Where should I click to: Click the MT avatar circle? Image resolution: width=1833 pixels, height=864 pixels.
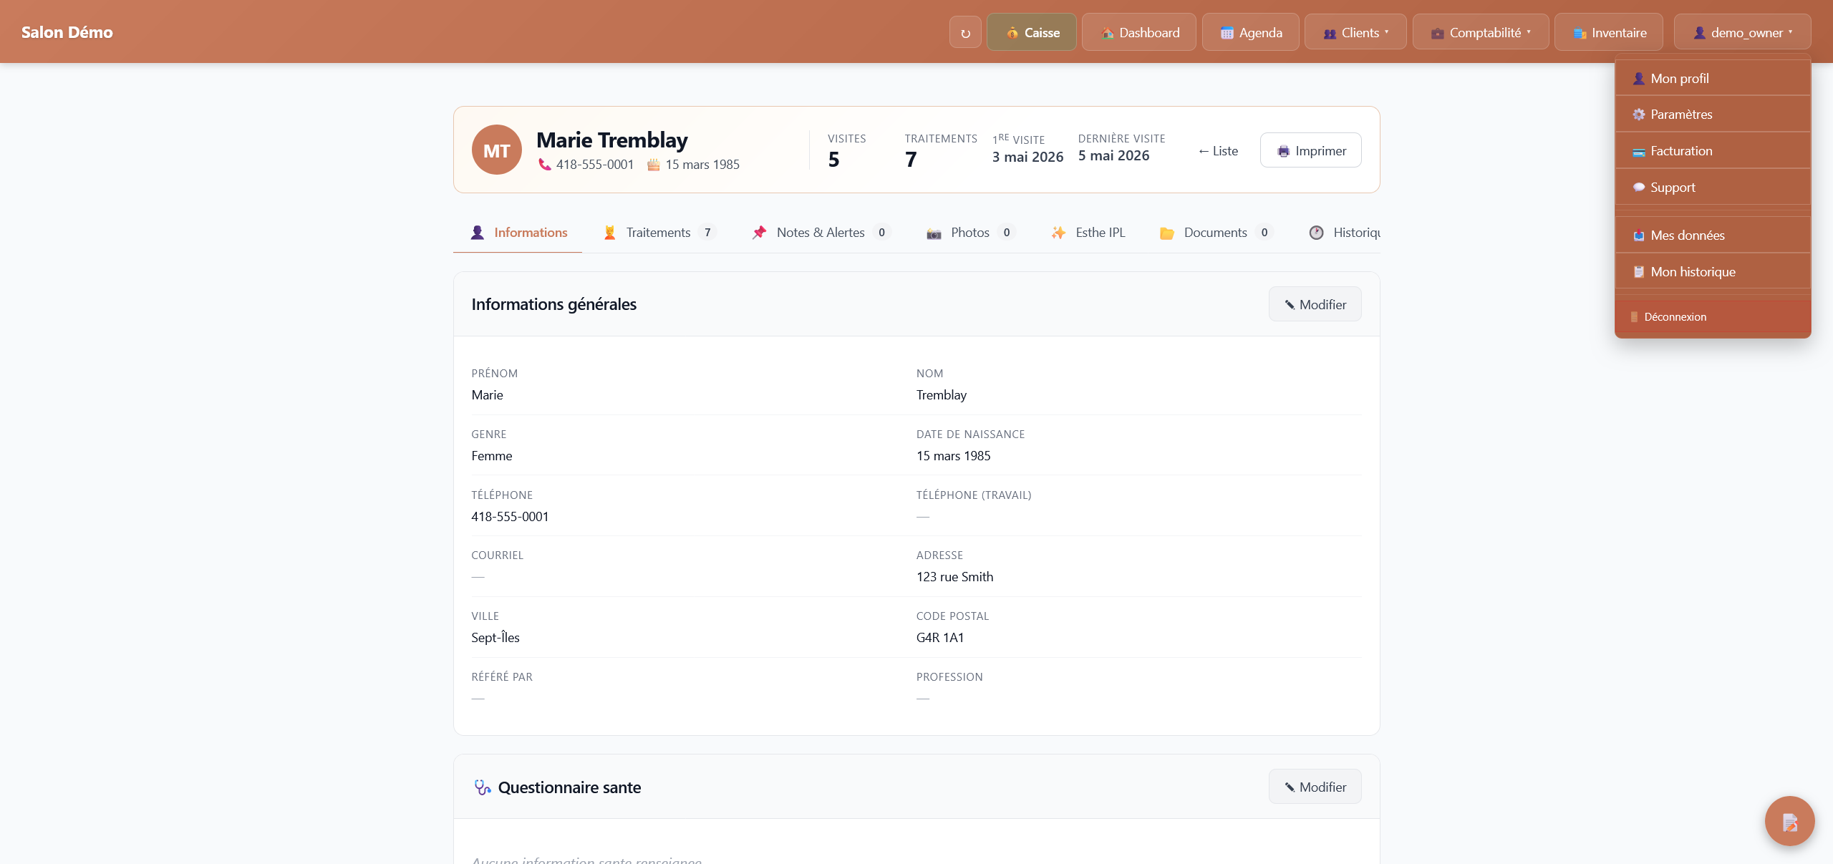click(x=497, y=150)
